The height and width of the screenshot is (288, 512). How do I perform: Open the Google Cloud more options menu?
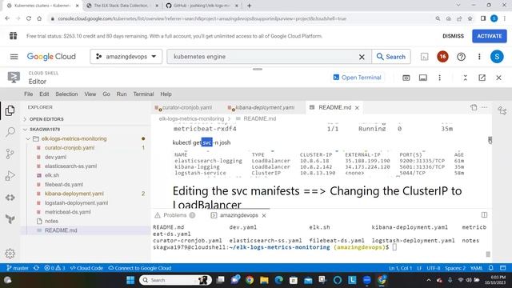[x=479, y=57]
